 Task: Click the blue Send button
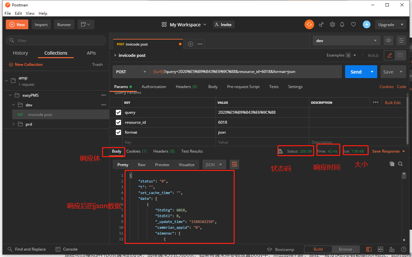(356, 72)
